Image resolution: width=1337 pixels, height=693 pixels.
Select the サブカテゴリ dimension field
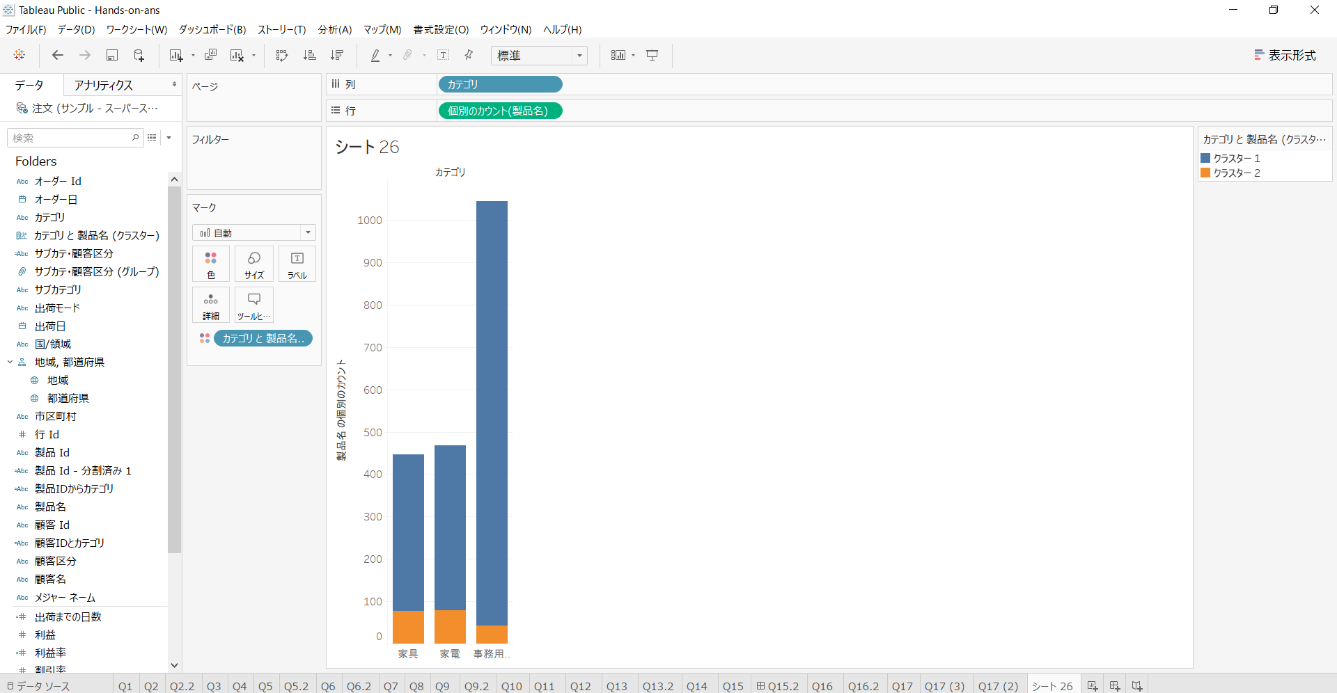(x=58, y=289)
